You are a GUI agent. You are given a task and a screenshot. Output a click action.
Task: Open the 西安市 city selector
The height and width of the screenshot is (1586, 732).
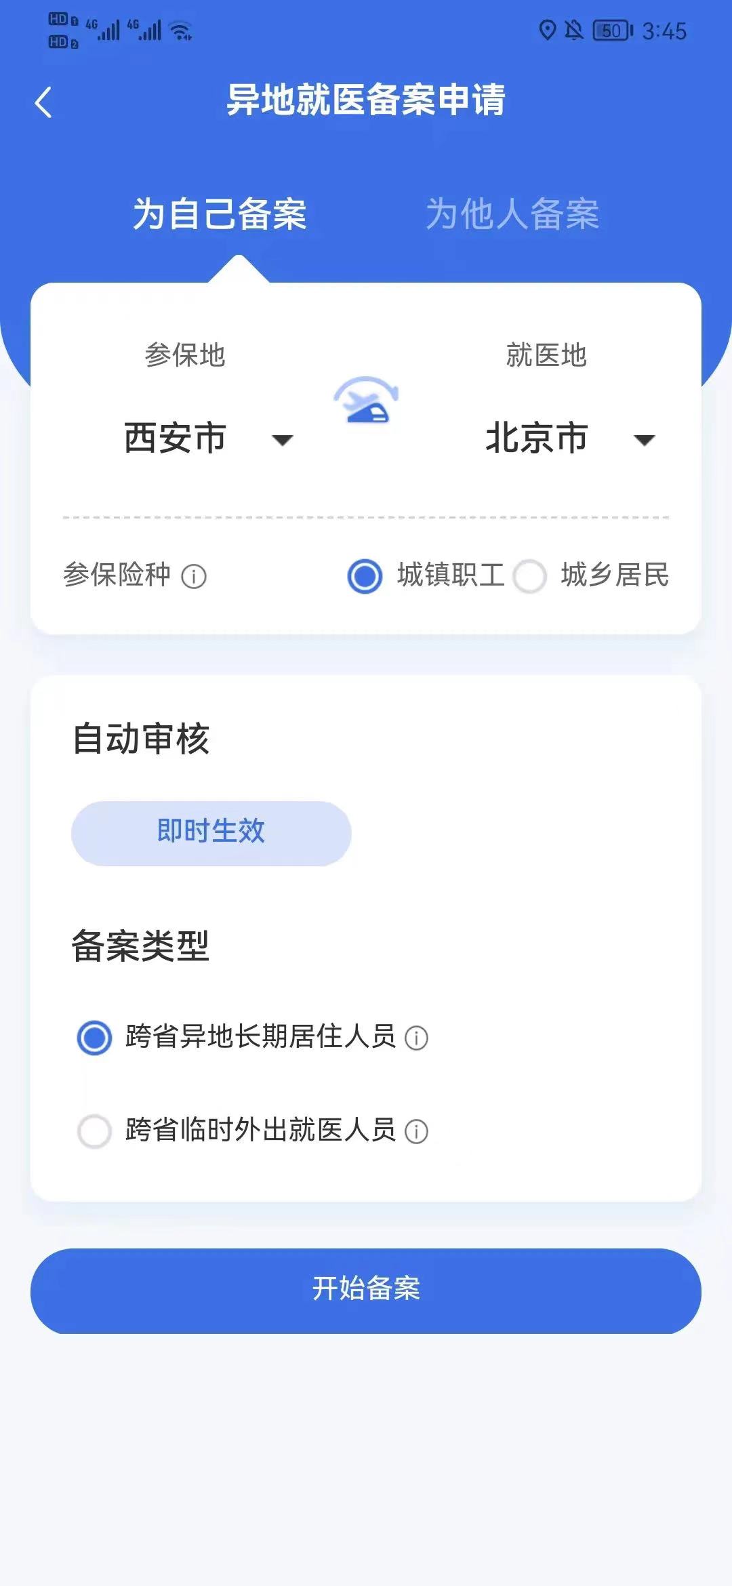coord(175,438)
